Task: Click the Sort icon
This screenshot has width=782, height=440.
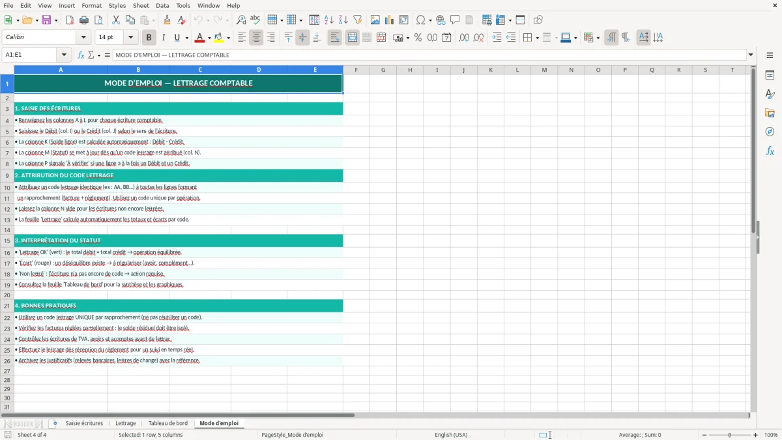Action: point(314,20)
